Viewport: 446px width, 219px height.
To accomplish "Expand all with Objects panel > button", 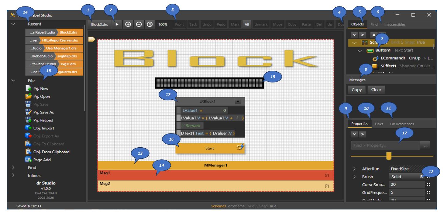I will pyautogui.click(x=362, y=35).
